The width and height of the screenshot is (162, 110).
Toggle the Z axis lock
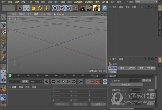68,8
